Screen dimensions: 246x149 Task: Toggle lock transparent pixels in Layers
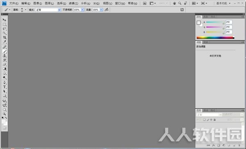pyautogui.click(x=204, y=120)
